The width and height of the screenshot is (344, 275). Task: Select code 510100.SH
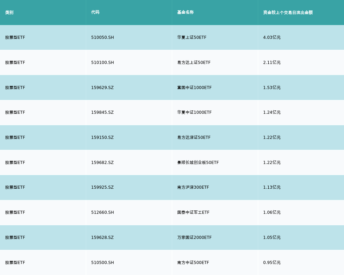103,63
